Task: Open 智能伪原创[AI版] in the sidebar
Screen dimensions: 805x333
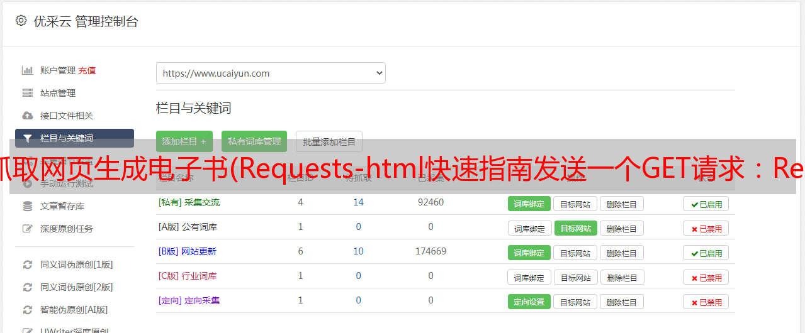Action: [74, 310]
